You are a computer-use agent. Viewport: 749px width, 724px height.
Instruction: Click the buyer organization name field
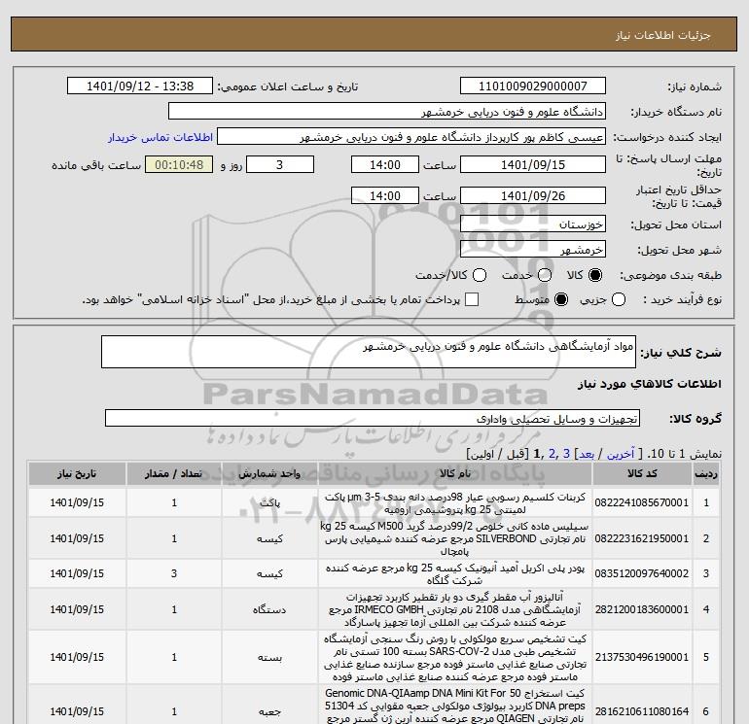coord(387,112)
